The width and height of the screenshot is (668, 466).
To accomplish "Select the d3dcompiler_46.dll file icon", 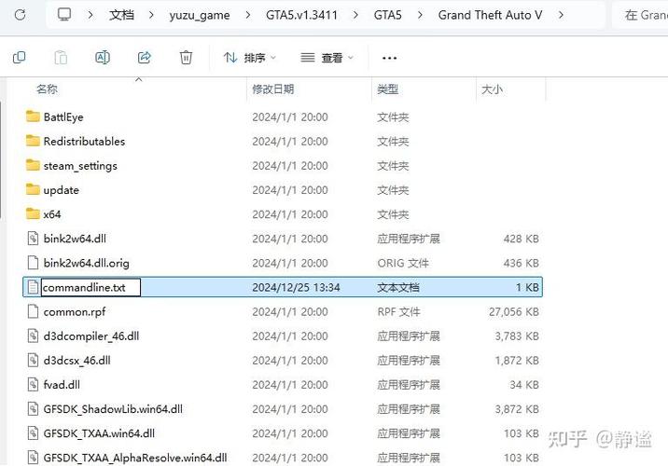I will pos(33,336).
